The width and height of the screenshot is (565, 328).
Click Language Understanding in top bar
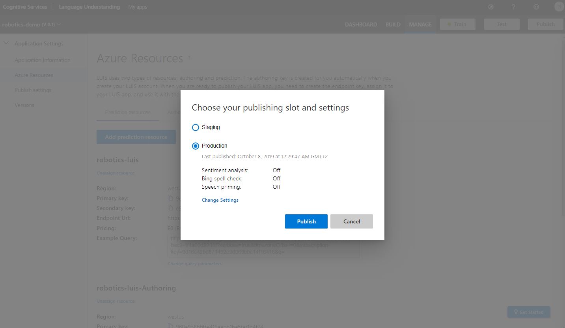point(90,7)
